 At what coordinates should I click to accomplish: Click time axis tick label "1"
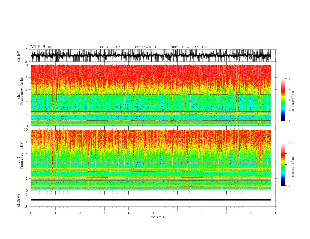55,213
